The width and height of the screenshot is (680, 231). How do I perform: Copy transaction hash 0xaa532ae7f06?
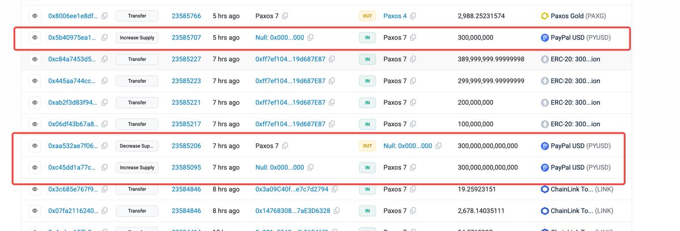click(104, 146)
